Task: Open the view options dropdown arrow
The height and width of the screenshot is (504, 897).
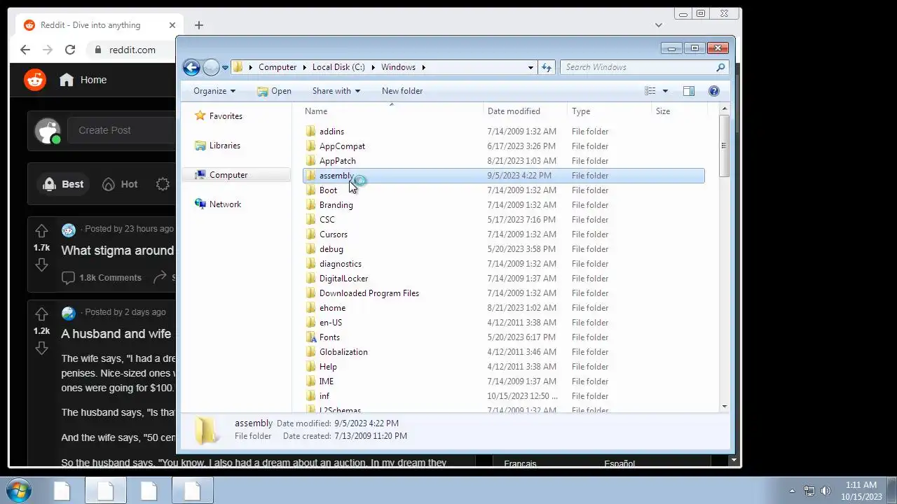Action: [x=665, y=91]
